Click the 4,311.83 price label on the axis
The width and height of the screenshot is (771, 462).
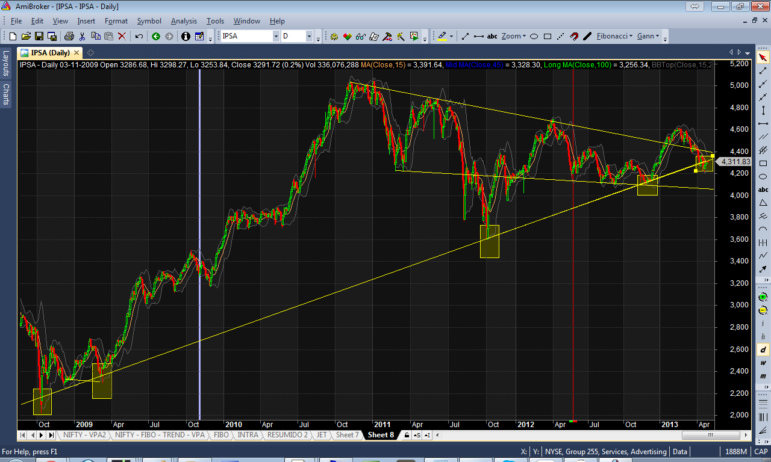tap(735, 161)
